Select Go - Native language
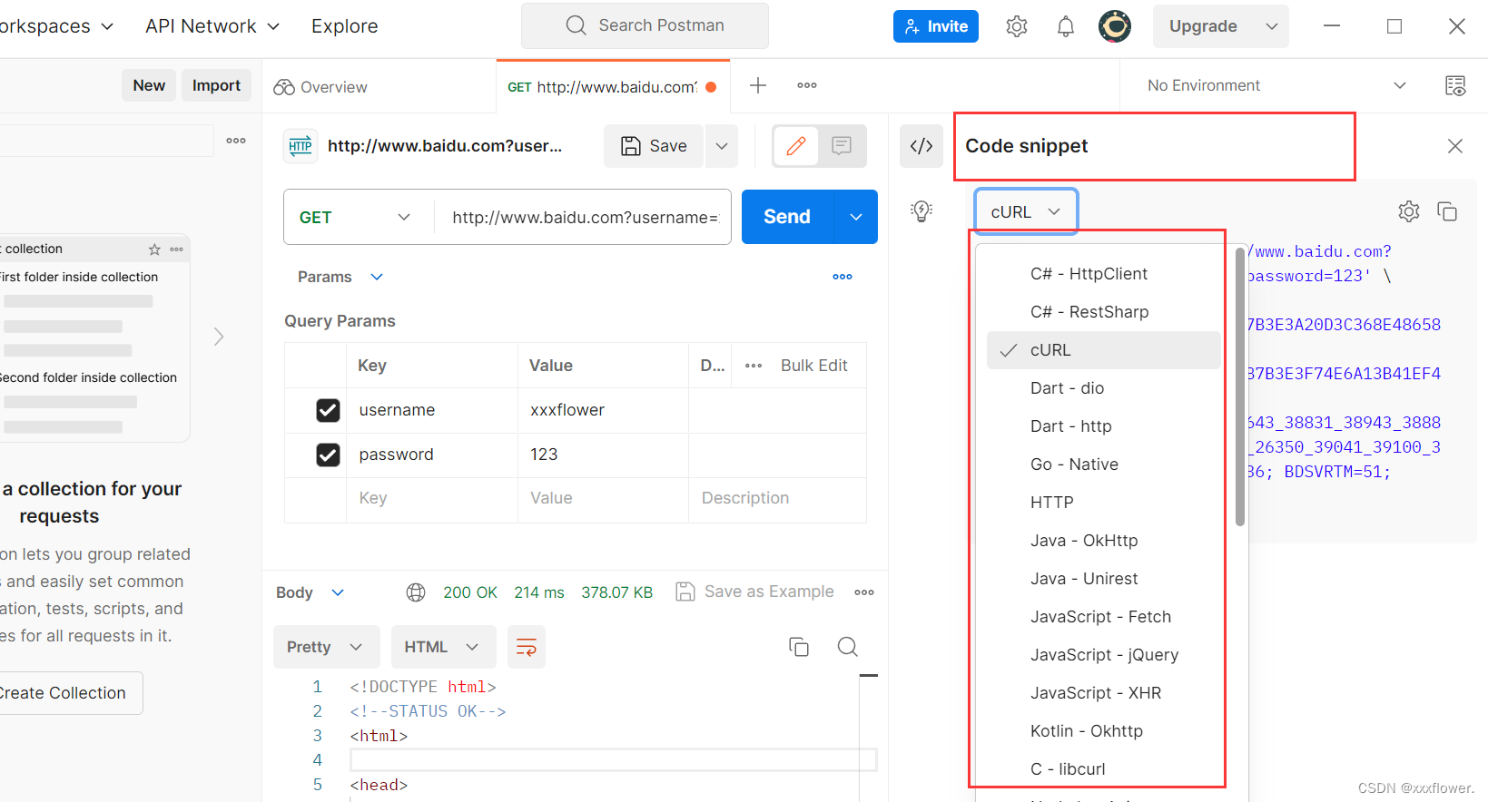 pyautogui.click(x=1103, y=465)
